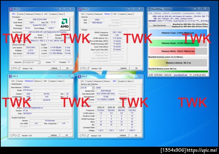Click the CPU name field 'AMD K12A8-3850'

pyautogui.click(x=40, y=19)
